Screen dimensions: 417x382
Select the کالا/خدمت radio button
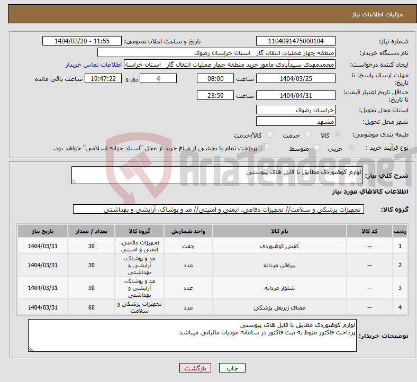[x=270, y=134]
